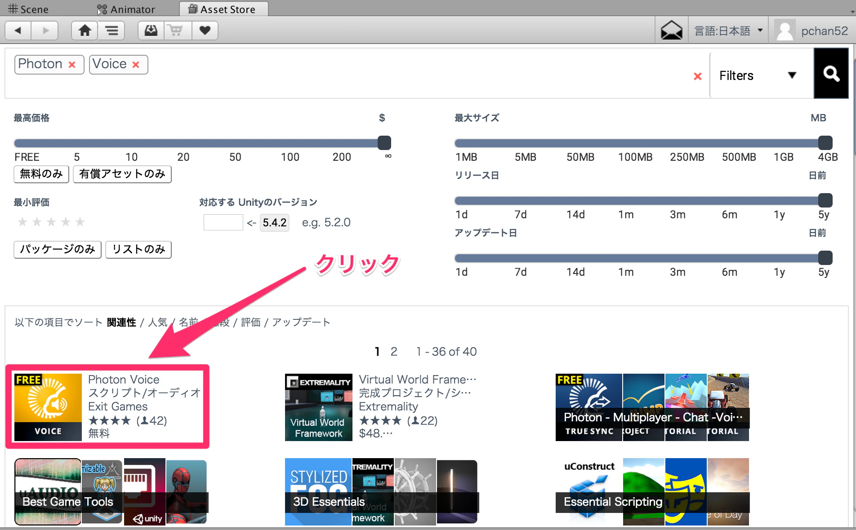Click the black search magnifier button

pos(831,73)
